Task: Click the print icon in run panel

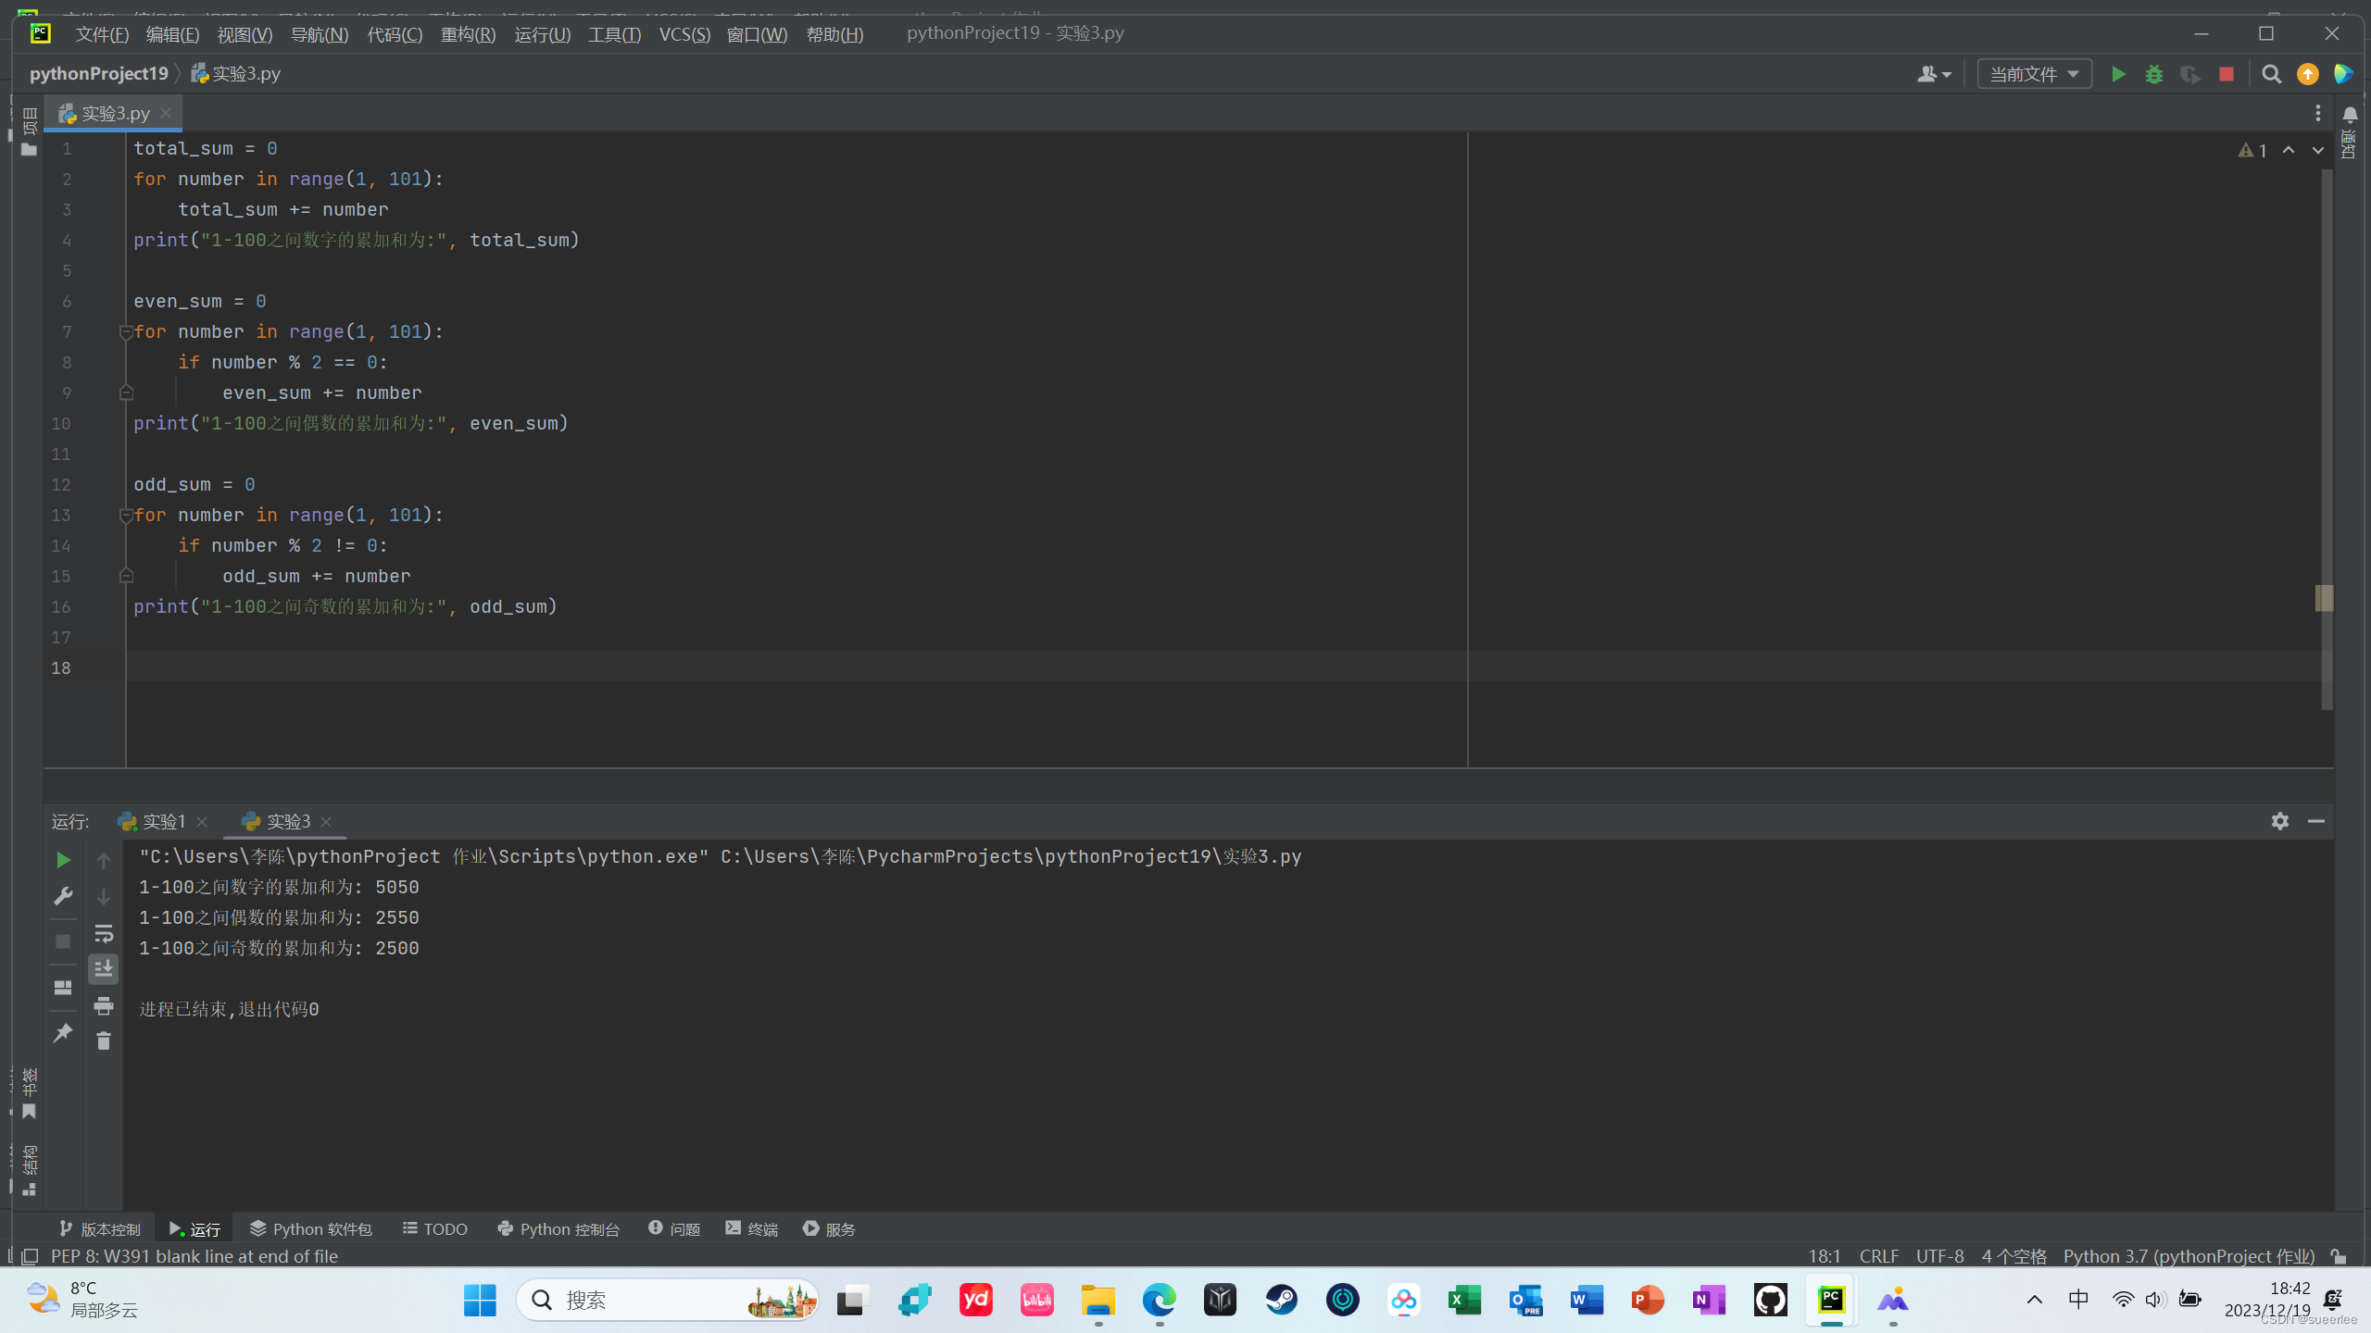Action: coord(104,1005)
